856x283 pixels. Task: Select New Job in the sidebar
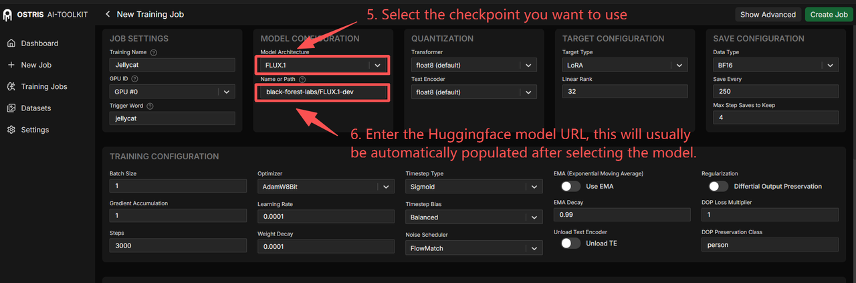(36, 65)
